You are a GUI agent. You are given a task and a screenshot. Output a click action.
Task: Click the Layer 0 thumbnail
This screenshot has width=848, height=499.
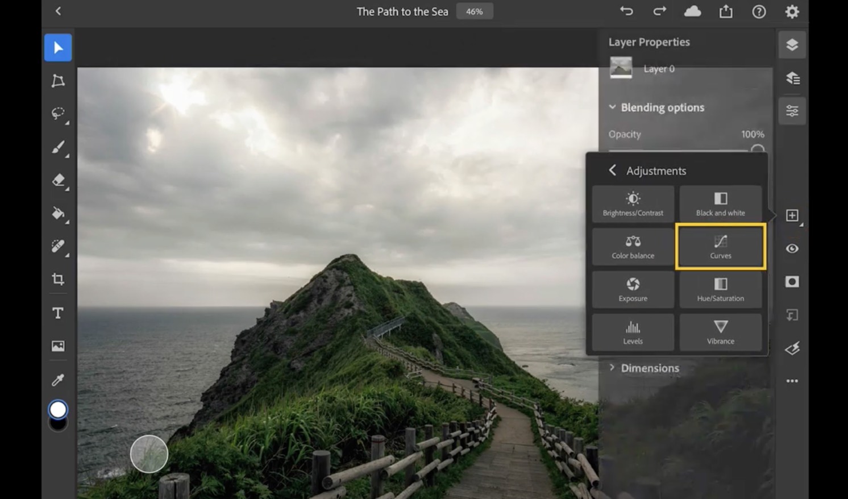621,68
